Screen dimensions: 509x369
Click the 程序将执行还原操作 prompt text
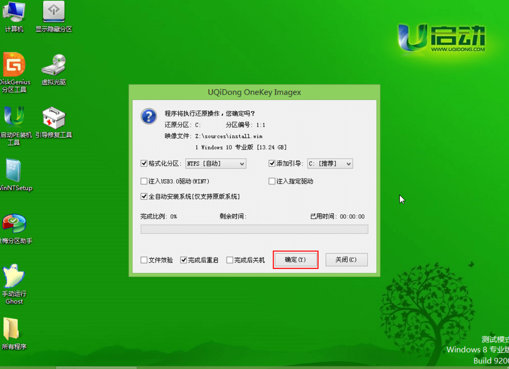(209, 113)
